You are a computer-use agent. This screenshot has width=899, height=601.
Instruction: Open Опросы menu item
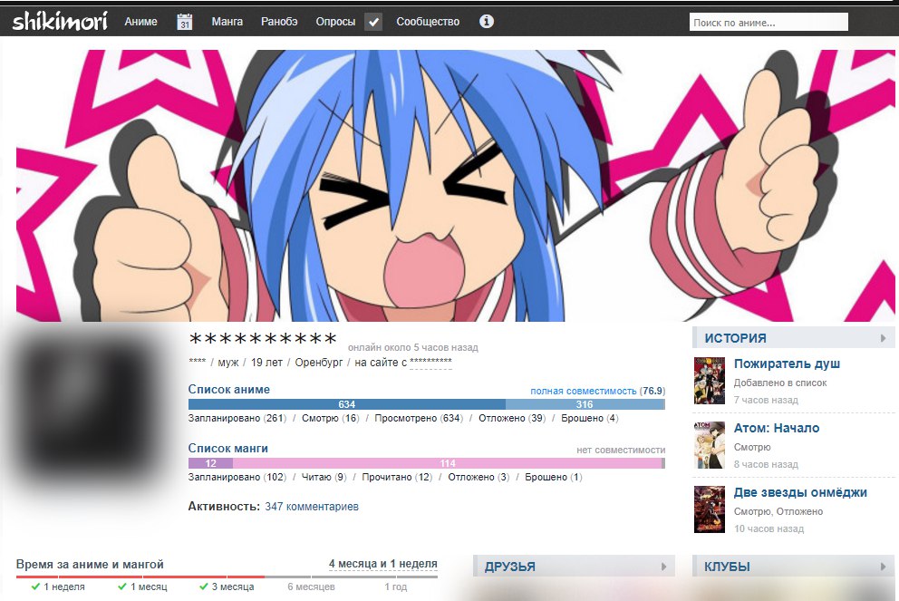pos(335,21)
